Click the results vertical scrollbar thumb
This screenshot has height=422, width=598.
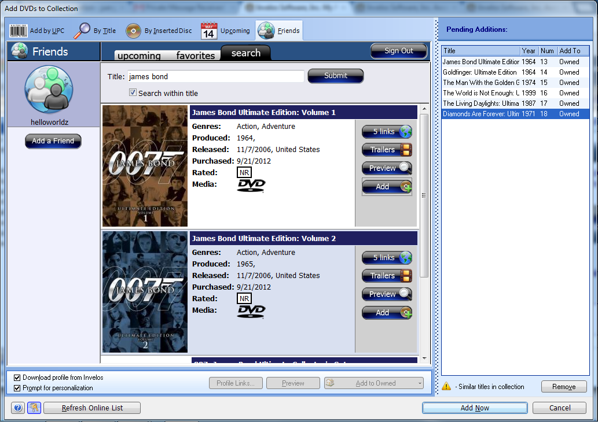pyautogui.click(x=424, y=195)
